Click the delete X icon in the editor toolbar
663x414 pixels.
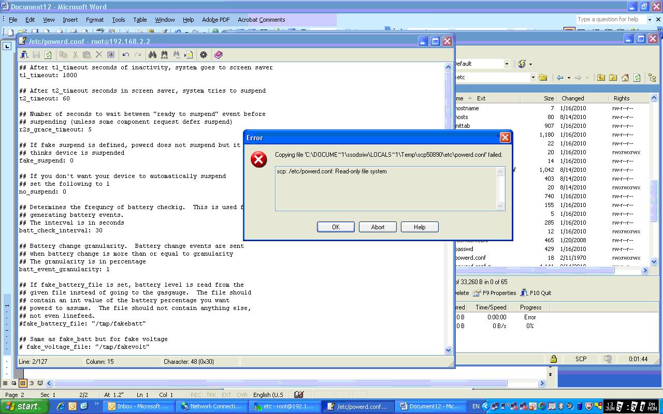(99, 55)
